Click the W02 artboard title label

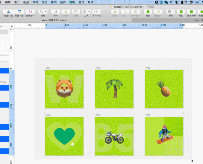(98, 68)
